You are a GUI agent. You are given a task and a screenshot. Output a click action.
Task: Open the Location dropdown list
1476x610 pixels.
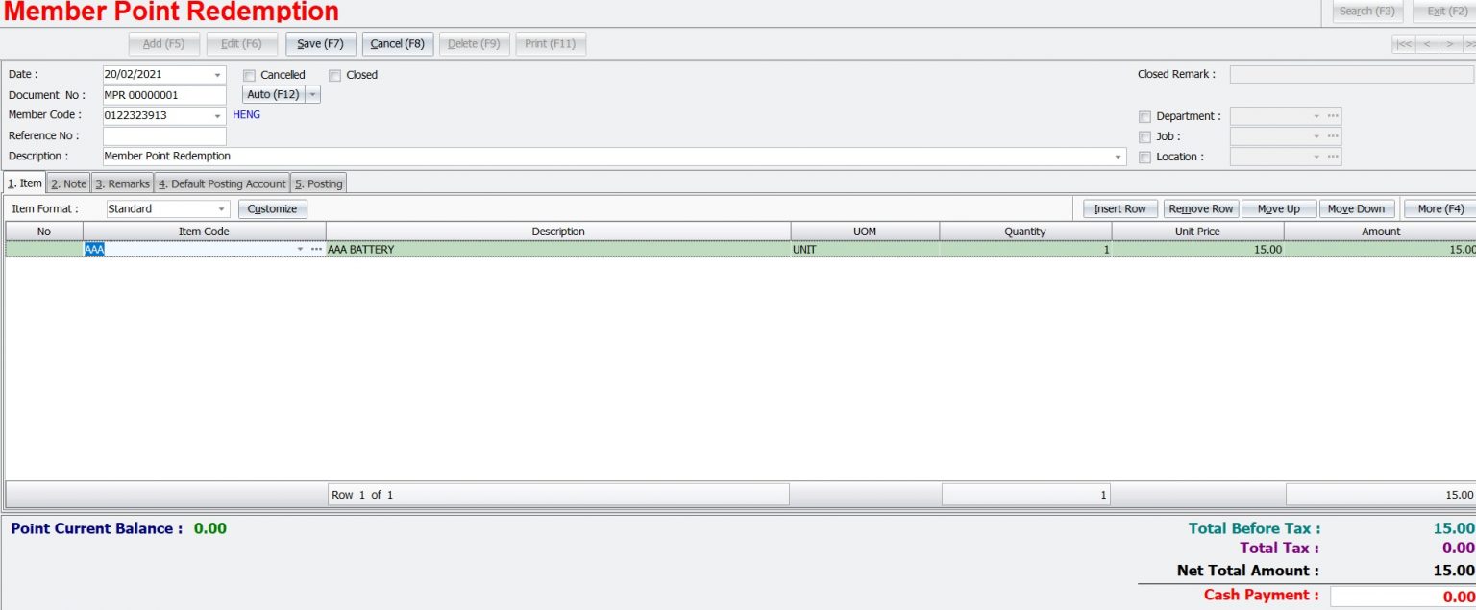tap(1316, 157)
